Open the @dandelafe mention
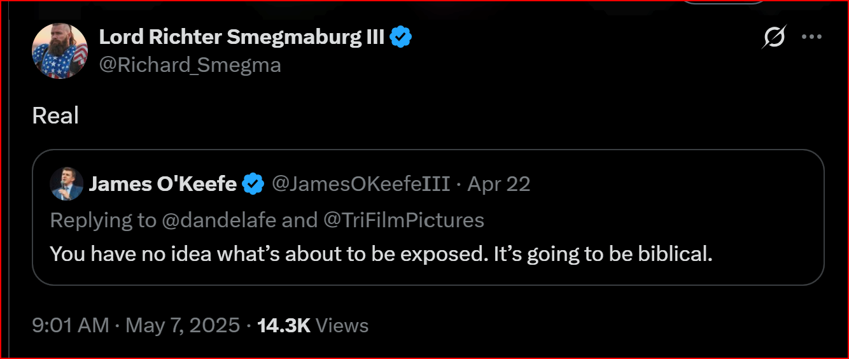 pos(221,220)
